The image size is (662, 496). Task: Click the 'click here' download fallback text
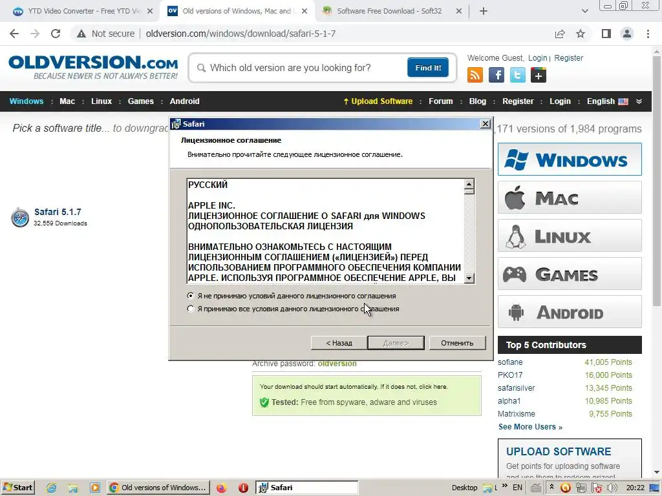click(x=432, y=386)
